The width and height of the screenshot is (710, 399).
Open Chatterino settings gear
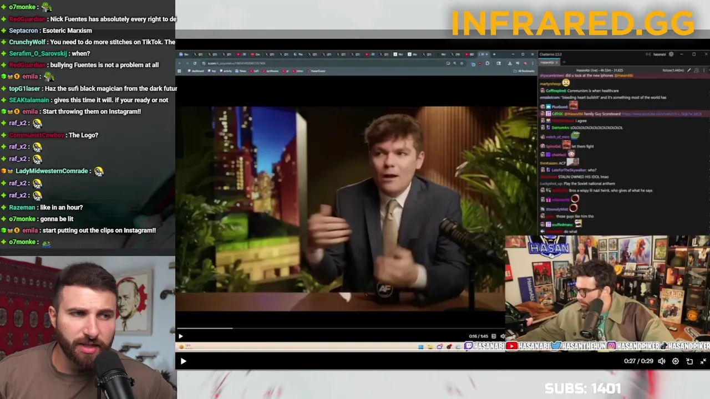(x=671, y=54)
